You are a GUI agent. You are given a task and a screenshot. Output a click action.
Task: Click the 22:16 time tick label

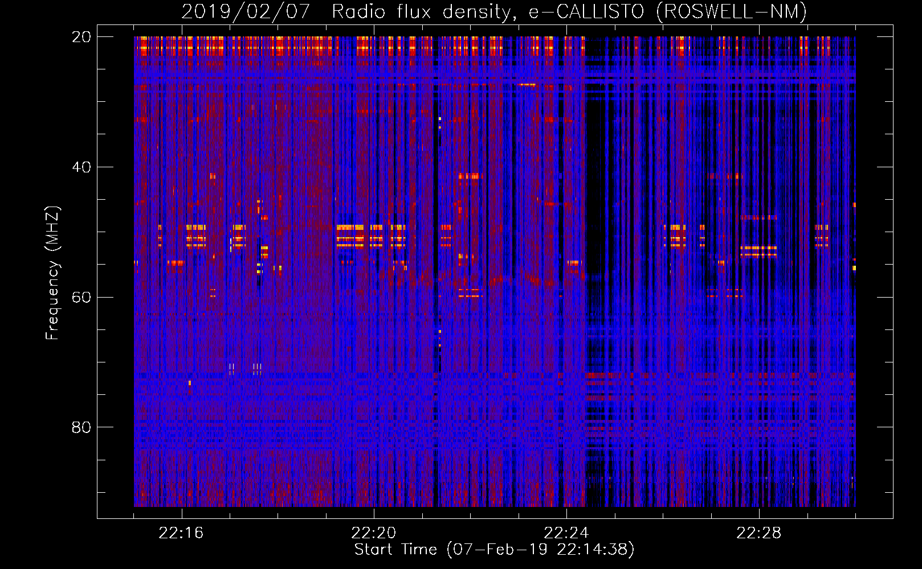click(x=181, y=533)
